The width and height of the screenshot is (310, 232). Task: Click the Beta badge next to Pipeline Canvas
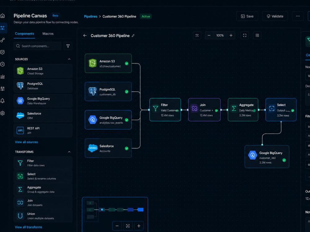click(x=55, y=15)
